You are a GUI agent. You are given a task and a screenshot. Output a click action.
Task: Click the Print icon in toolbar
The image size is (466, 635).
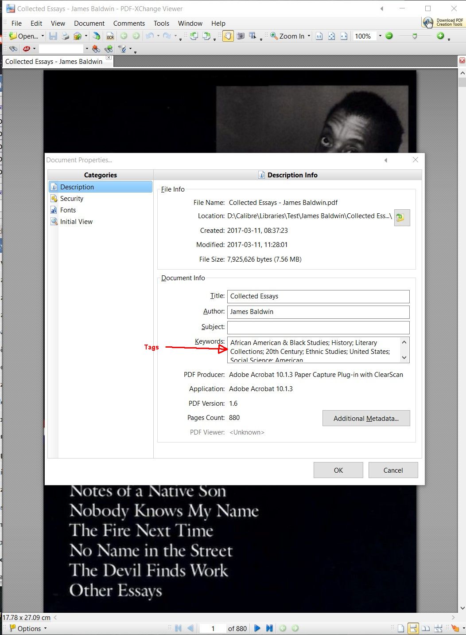coord(65,36)
